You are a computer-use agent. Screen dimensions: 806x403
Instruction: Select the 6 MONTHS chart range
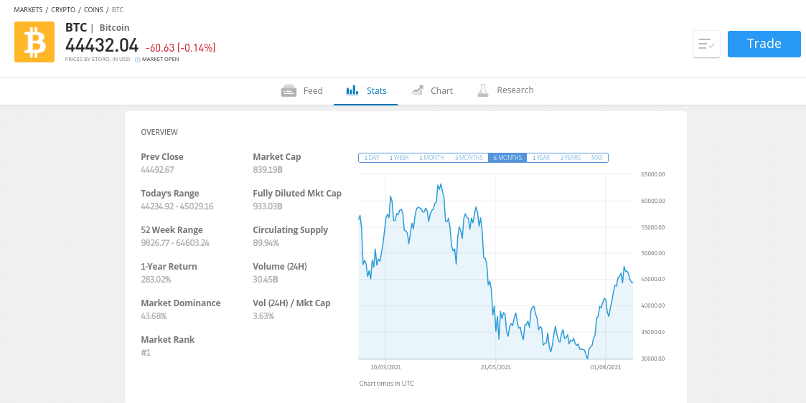pos(507,158)
